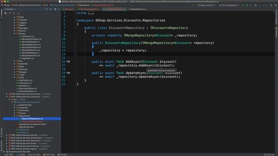Open the Services Operations run configuration dropdown
The height and width of the screenshot is (156, 278).
(x=229, y=5)
